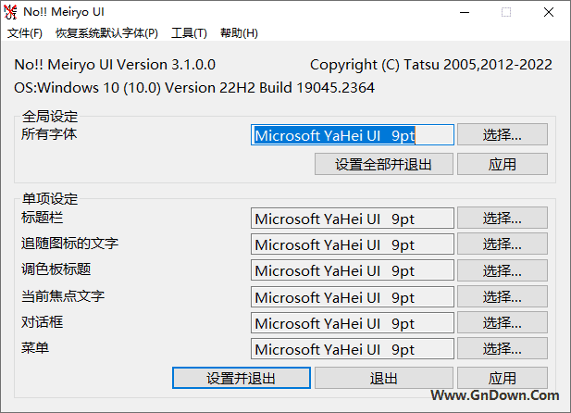Click the 标题栏 label
This screenshot has height=413, width=571.
tap(43, 218)
